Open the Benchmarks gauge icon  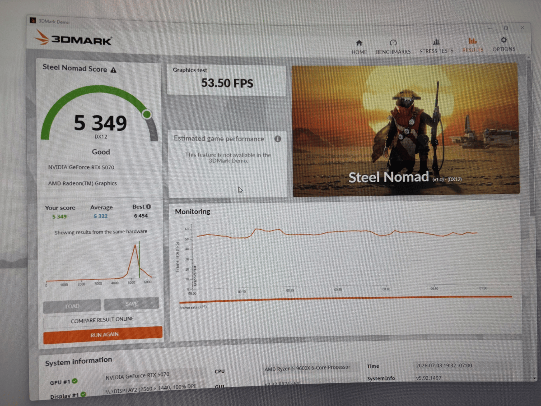tap(393, 43)
